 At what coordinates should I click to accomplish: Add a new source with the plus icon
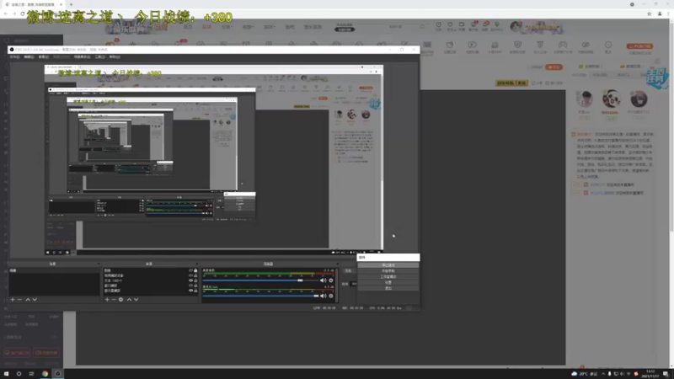click(x=107, y=300)
